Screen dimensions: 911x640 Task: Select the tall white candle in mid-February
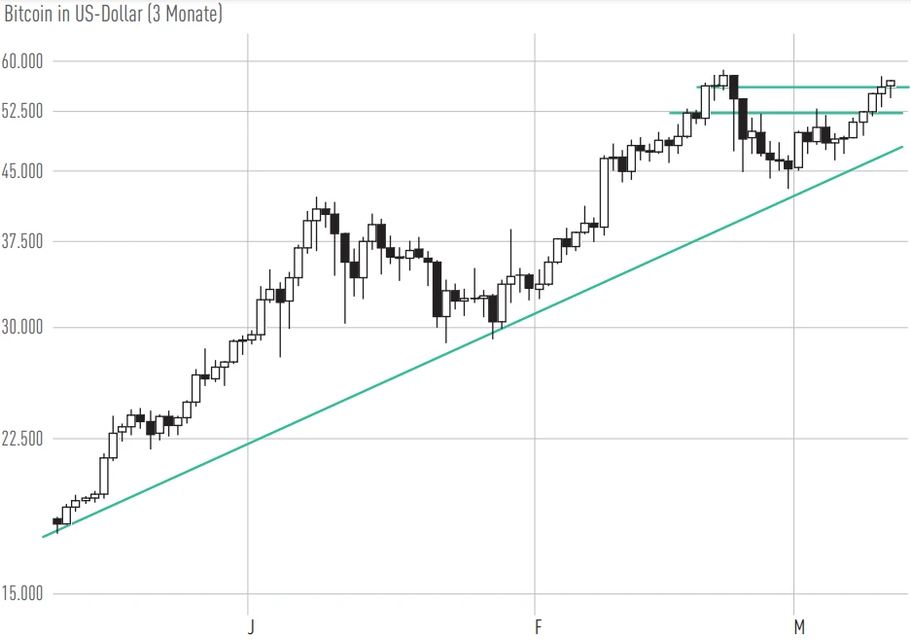(x=604, y=192)
